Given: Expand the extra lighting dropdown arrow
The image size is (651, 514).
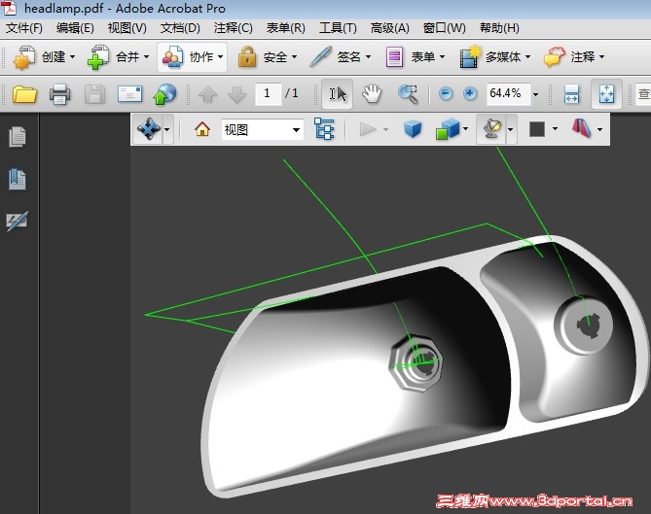Looking at the screenshot, I should coord(511,129).
